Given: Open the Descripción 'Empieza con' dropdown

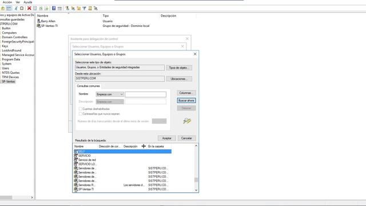Looking at the screenshot, I should tap(110, 102).
